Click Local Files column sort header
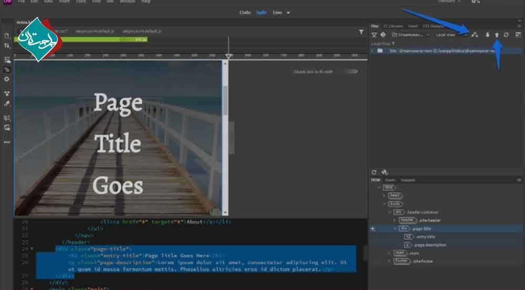Image resolution: width=525 pixels, height=290 pixels. (x=382, y=44)
